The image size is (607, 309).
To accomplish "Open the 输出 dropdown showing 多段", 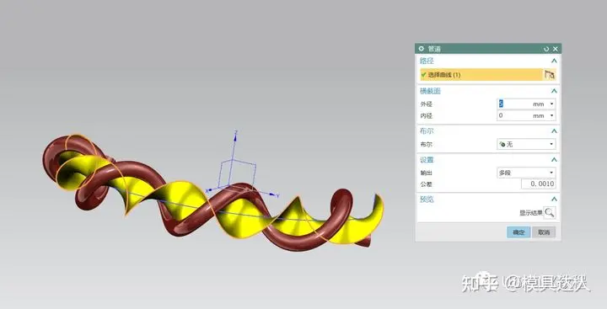I will tap(526, 173).
